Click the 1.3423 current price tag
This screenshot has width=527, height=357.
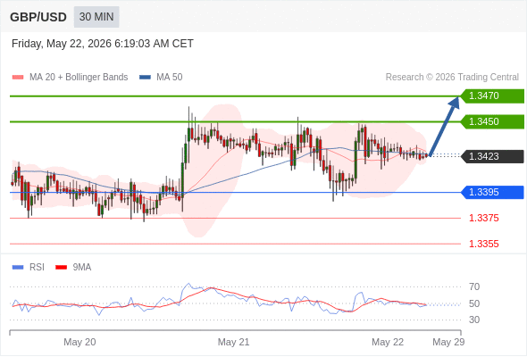point(492,156)
